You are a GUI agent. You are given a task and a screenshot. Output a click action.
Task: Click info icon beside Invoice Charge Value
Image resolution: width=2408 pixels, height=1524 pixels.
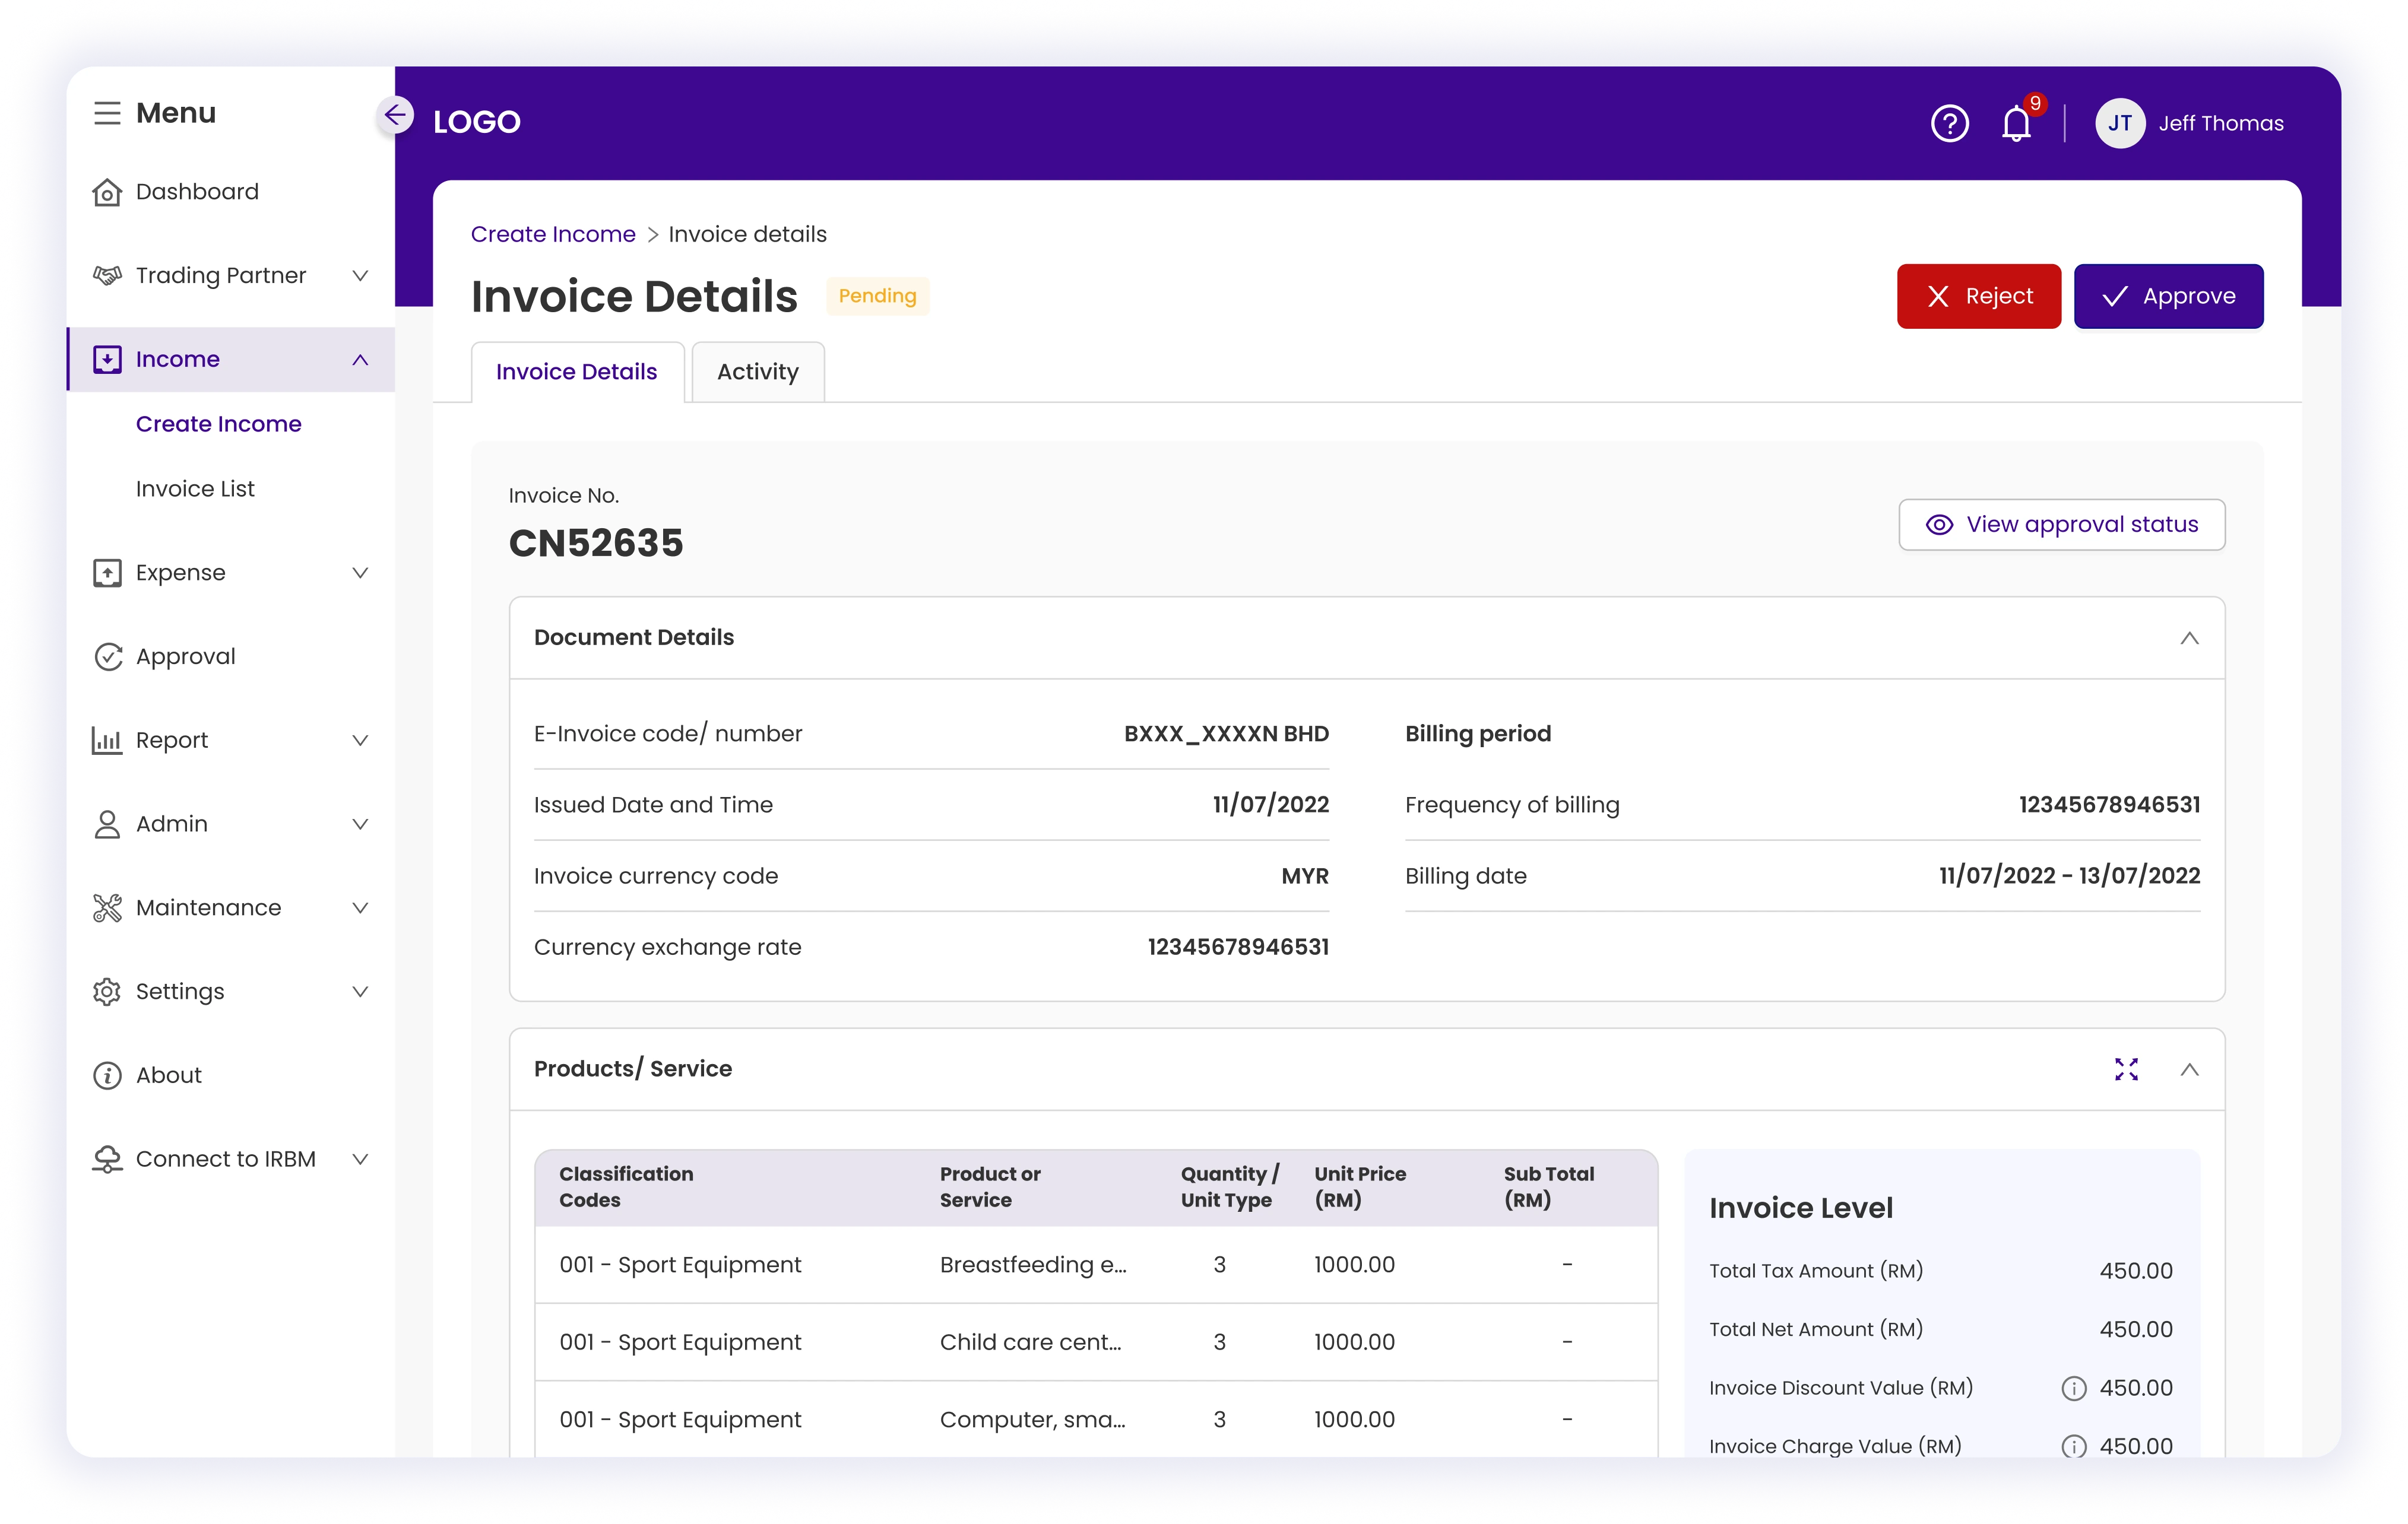pos(2074,1446)
